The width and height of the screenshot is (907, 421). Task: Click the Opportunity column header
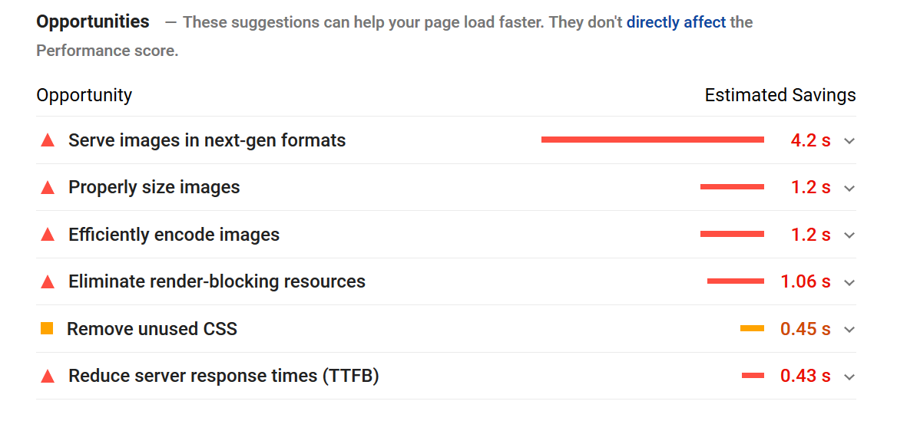point(84,95)
